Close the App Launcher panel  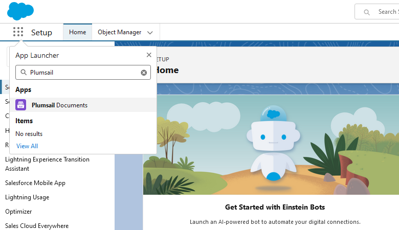[x=149, y=55]
